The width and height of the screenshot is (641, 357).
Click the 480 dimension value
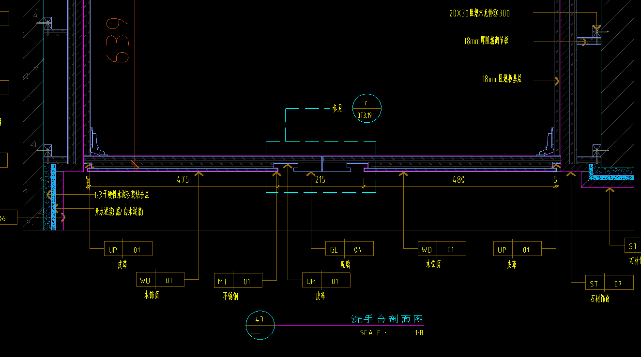coord(458,180)
